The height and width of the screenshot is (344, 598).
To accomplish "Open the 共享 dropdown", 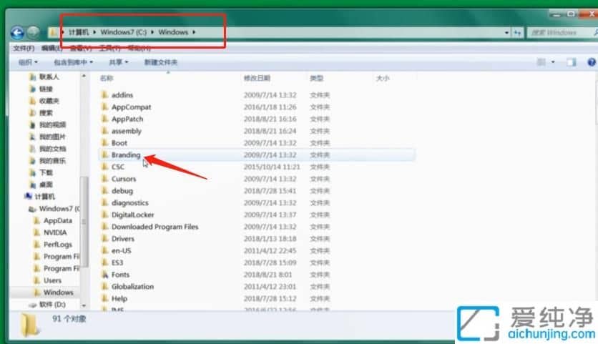I will pyautogui.click(x=118, y=62).
